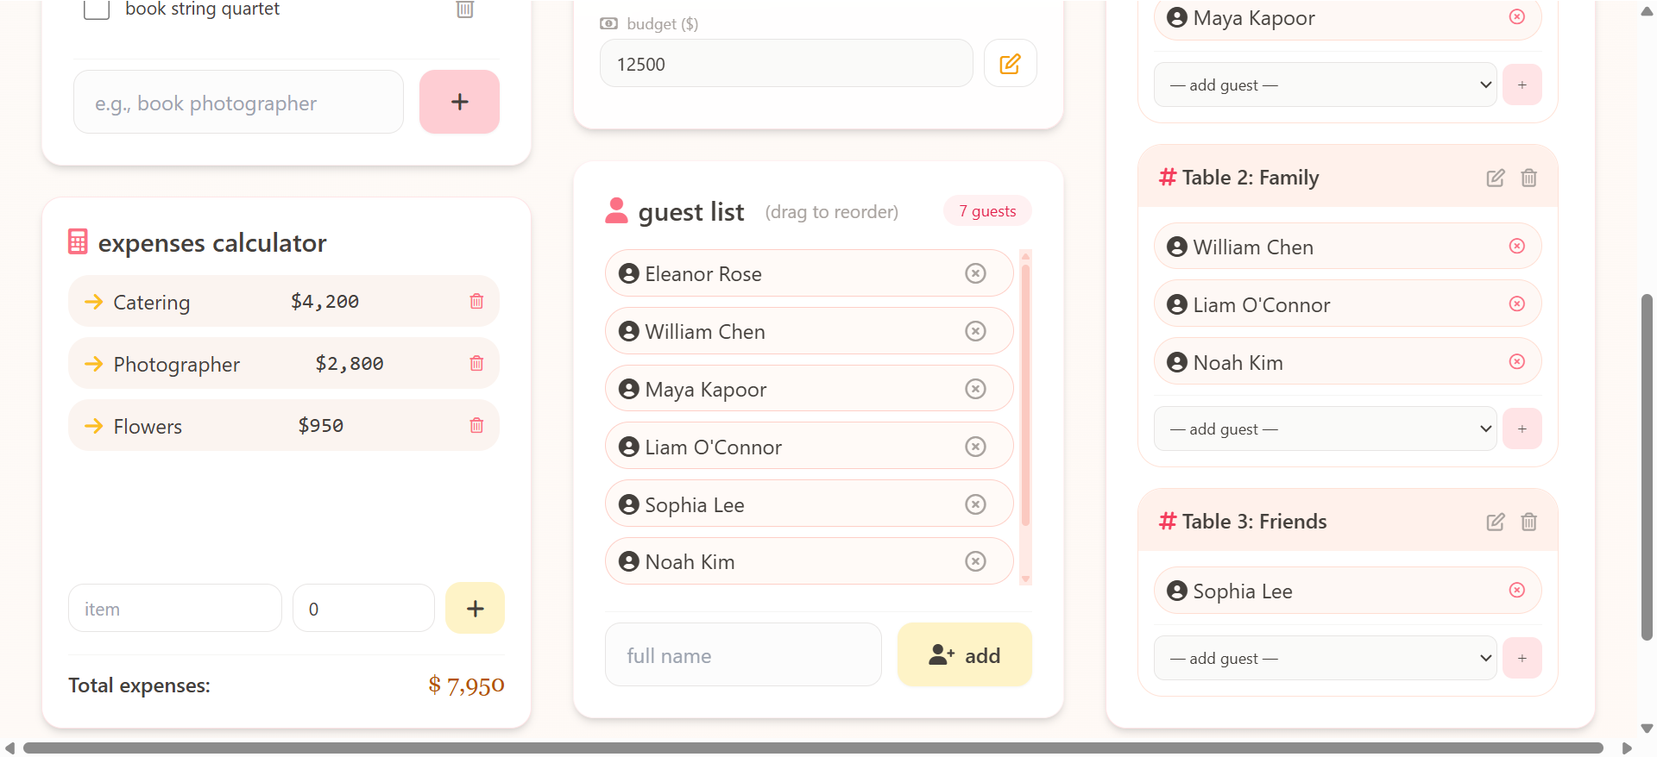Viewport: 1657px width, 757px height.
Task: Delete Table 3: Friends with the trash icon
Action: click(1528, 522)
